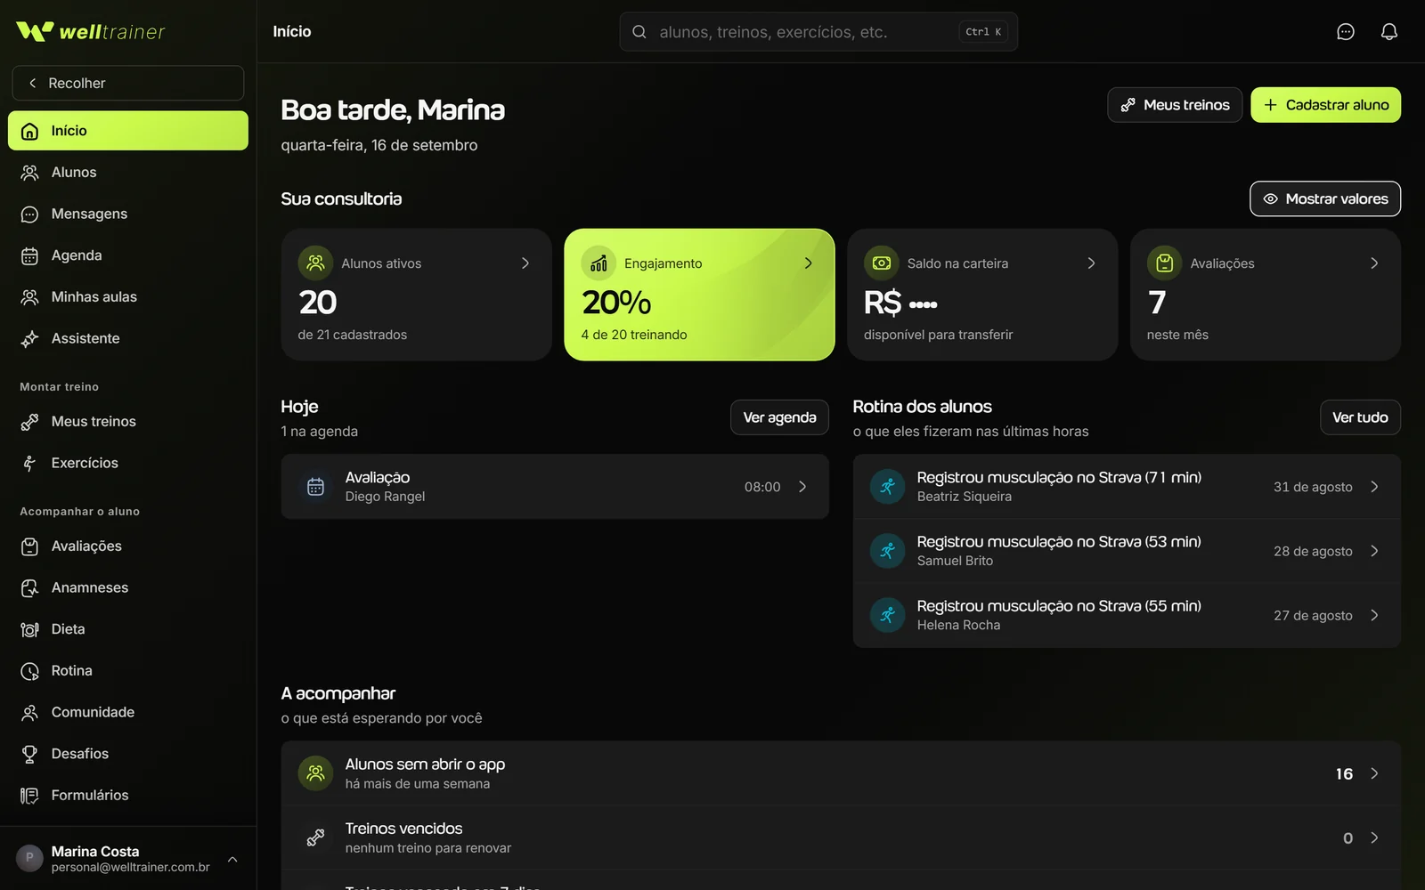Image resolution: width=1425 pixels, height=890 pixels.
Task: Click the Treinos vencidos dumbbell icon
Action: point(315,837)
